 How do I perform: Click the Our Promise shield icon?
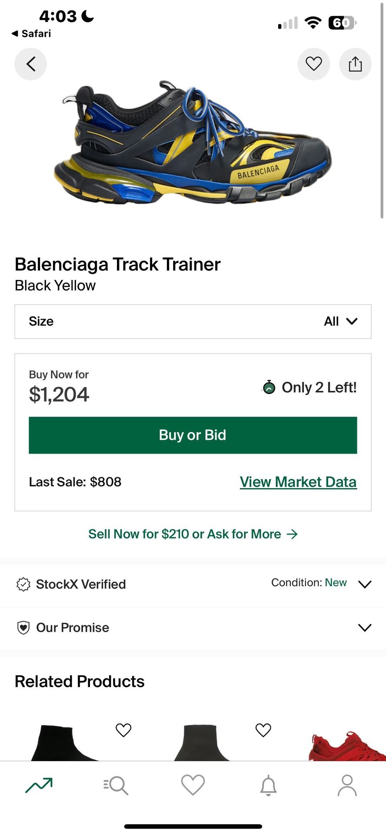click(23, 628)
